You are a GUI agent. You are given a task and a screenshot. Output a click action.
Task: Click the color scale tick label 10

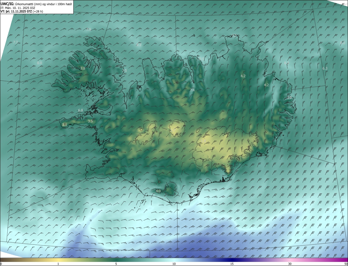174,264
